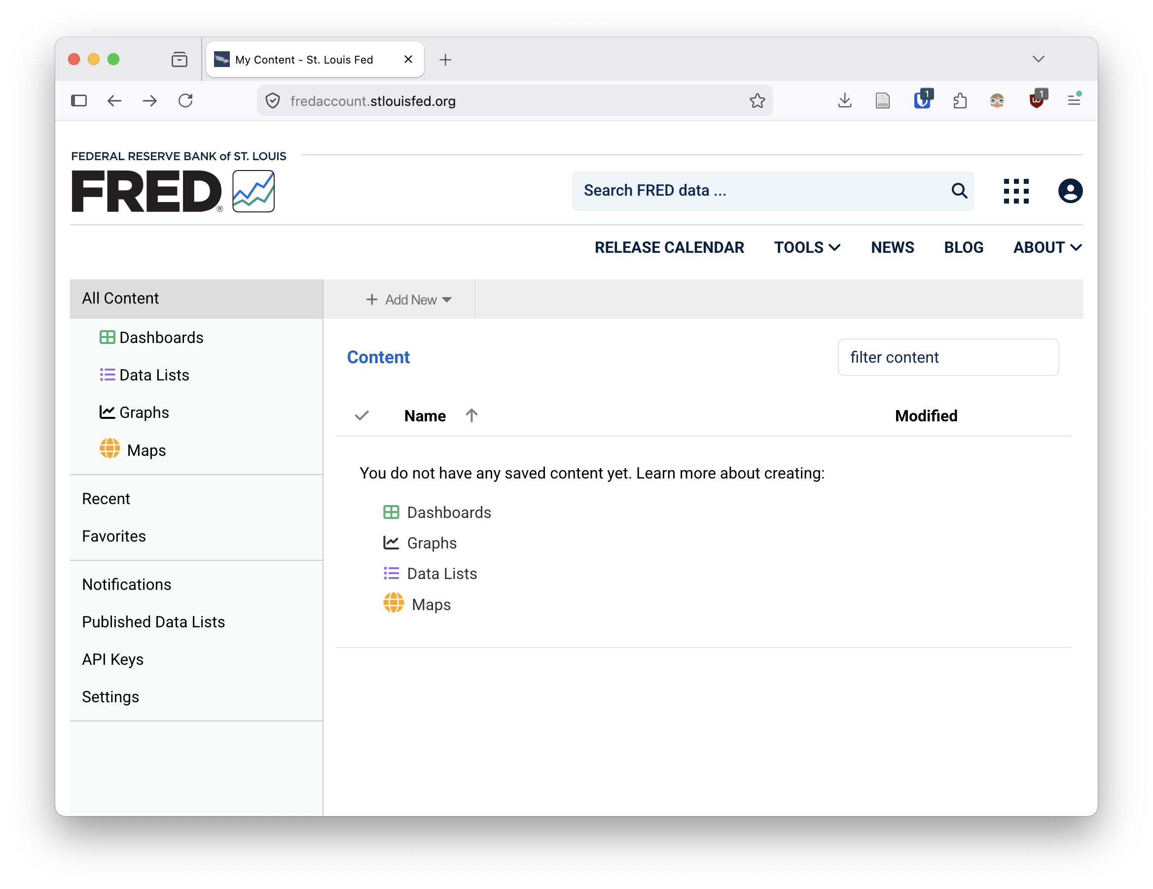Open the Firefox hamburger menu
The image size is (1153, 889).
1074,100
